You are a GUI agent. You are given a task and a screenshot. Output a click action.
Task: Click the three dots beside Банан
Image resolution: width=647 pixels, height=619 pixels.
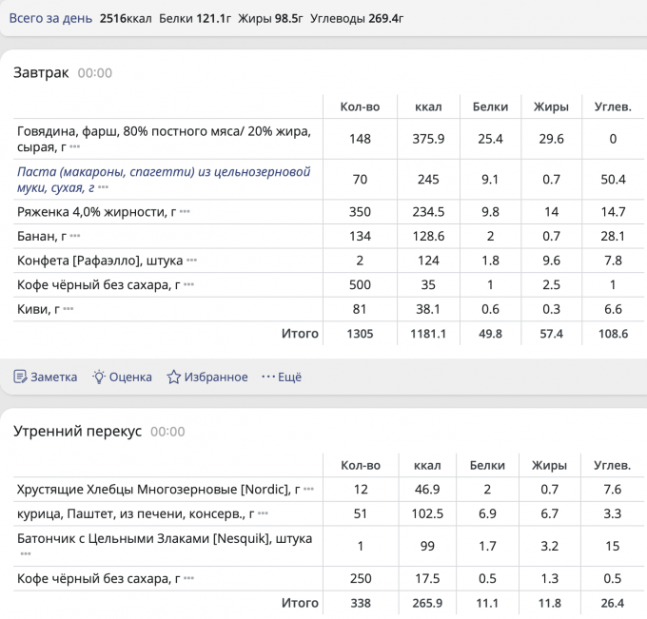[75, 237]
